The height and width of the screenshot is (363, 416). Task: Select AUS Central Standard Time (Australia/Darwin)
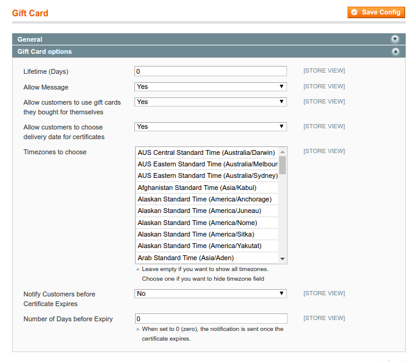pyautogui.click(x=206, y=152)
